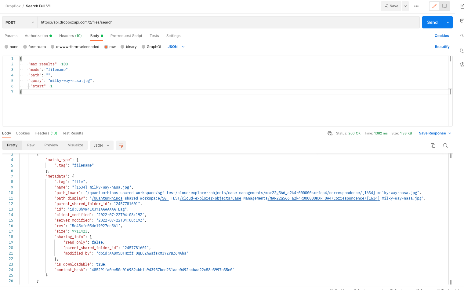This screenshot has height=290, width=464.
Task: Select x-www-form-urlencoded body type
Action: coord(75,47)
